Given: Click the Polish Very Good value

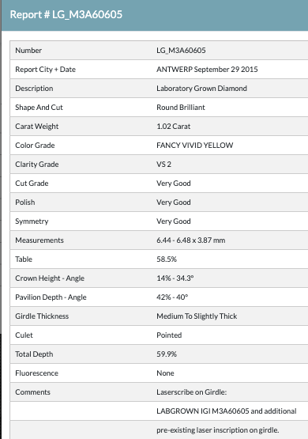Looking at the screenshot, I should click(x=174, y=202).
